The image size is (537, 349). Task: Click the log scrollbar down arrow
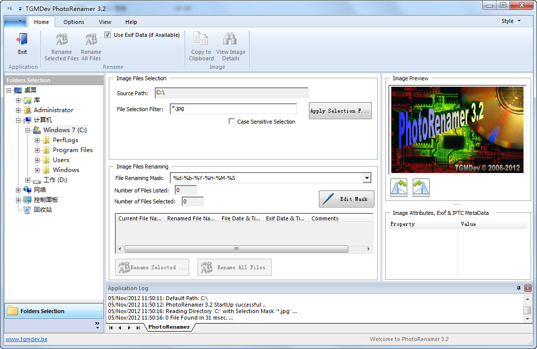tap(528, 319)
